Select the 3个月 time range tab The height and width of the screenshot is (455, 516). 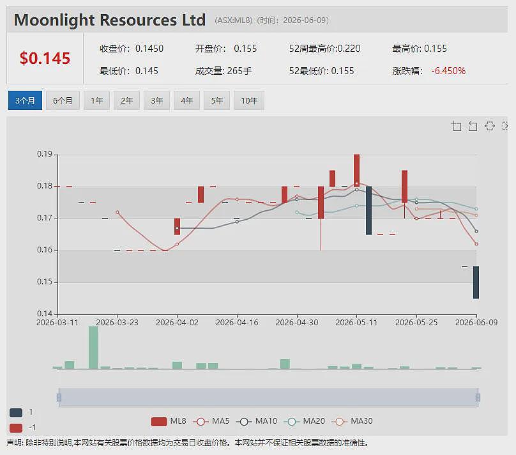tap(25, 100)
